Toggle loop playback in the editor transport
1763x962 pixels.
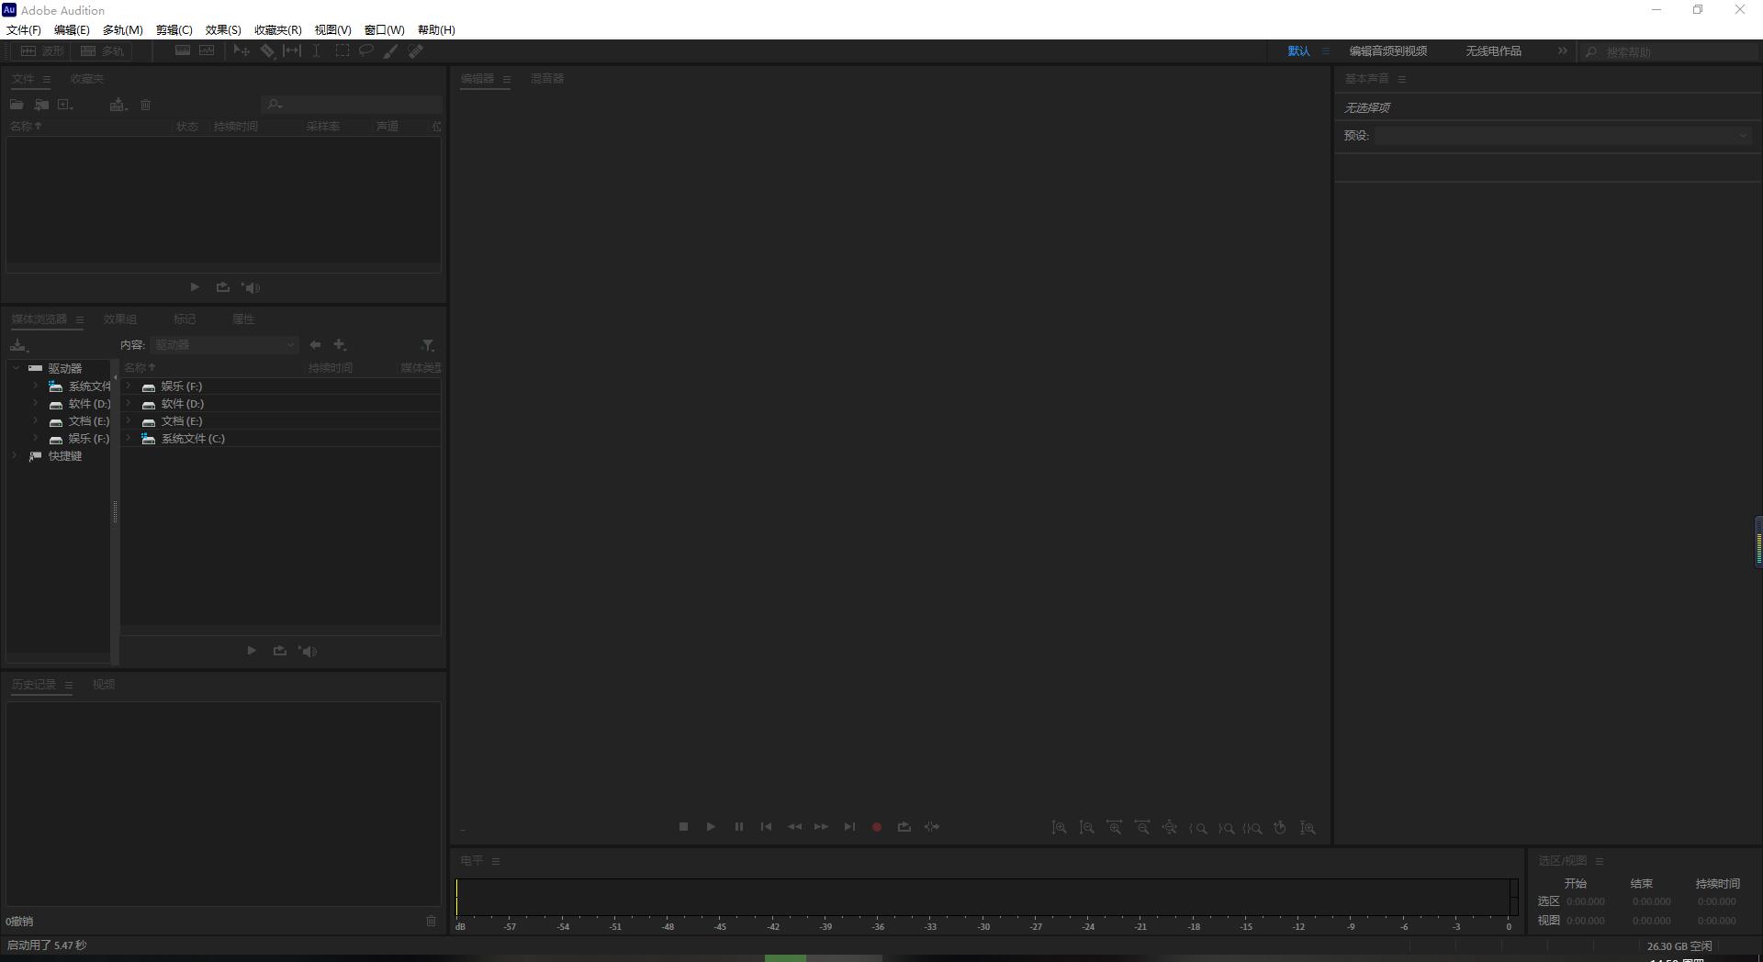point(904,827)
